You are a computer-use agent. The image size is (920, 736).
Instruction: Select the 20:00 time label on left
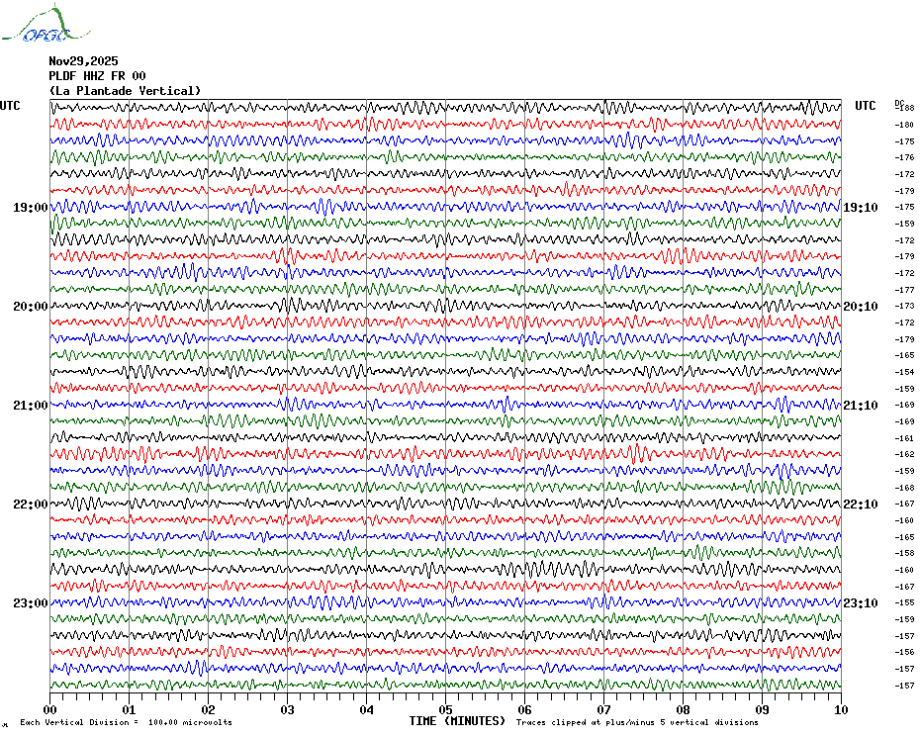(x=31, y=307)
